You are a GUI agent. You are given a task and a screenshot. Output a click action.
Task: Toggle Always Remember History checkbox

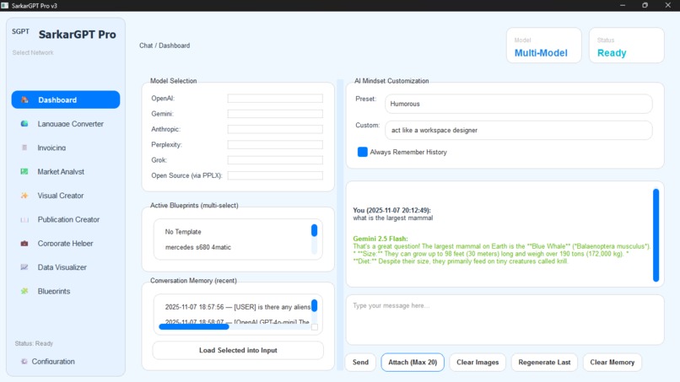tap(363, 152)
